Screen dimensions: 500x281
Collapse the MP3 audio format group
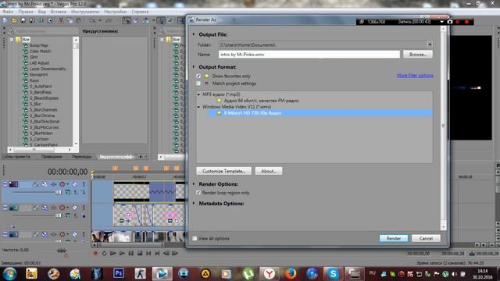[x=198, y=94]
